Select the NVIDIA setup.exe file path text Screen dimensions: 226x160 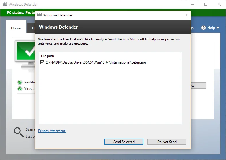[x=96, y=62]
